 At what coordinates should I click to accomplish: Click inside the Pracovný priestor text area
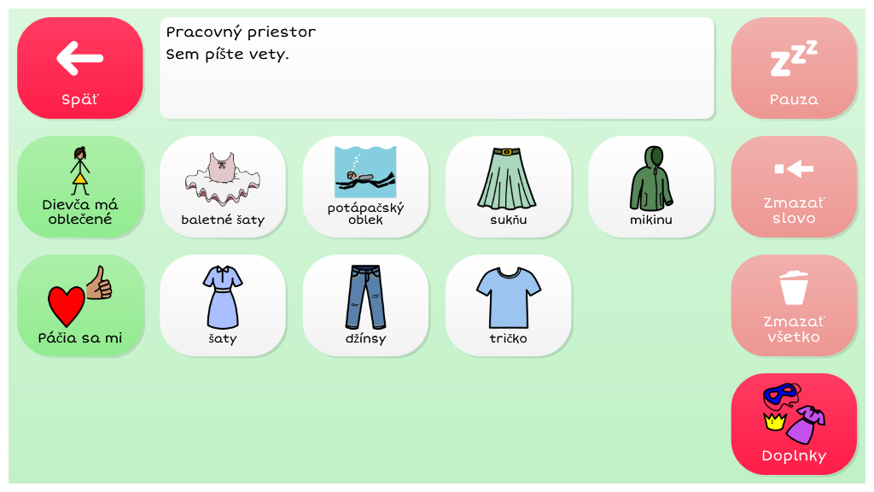point(437,67)
